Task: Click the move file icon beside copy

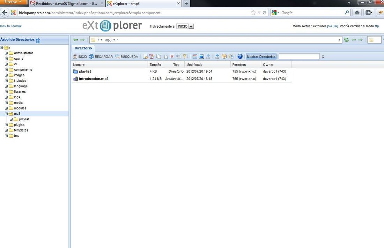Action: pos(165,57)
